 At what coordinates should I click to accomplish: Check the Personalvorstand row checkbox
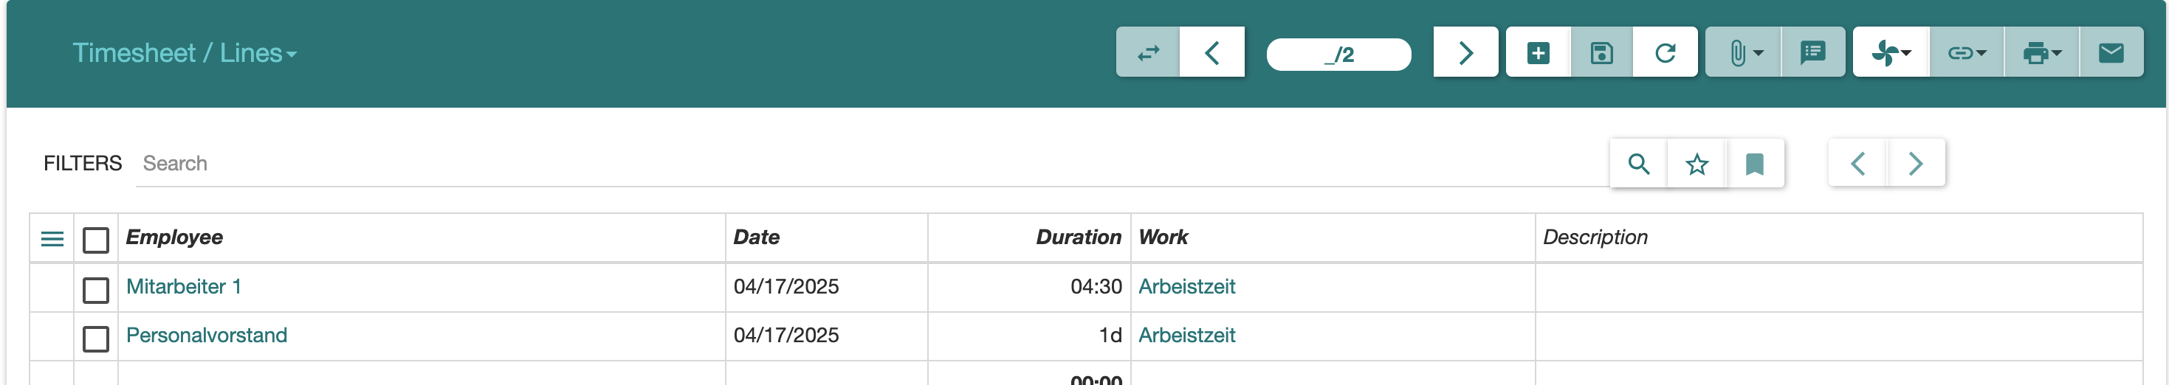tap(96, 339)
